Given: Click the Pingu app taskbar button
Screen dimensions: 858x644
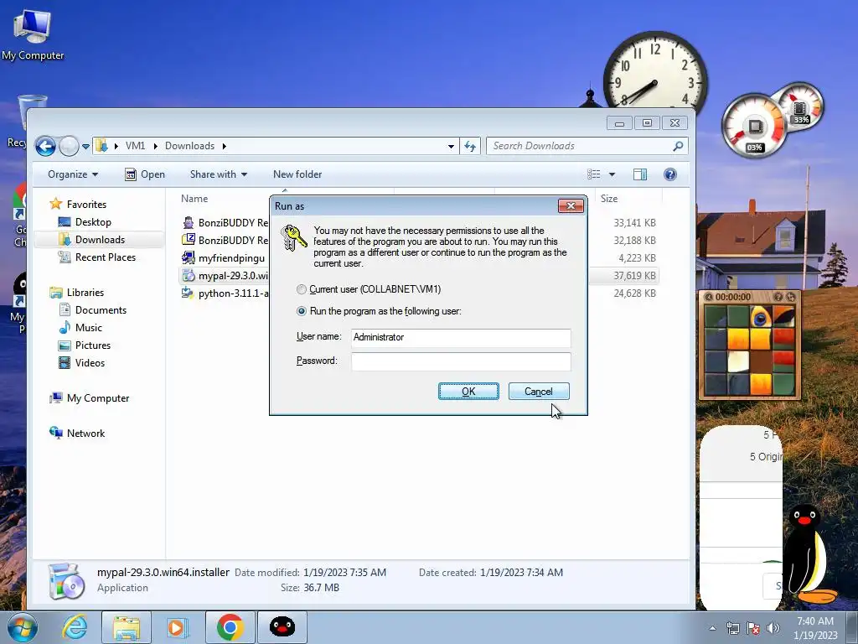Looking at the screenshot, I should point(282,627).
